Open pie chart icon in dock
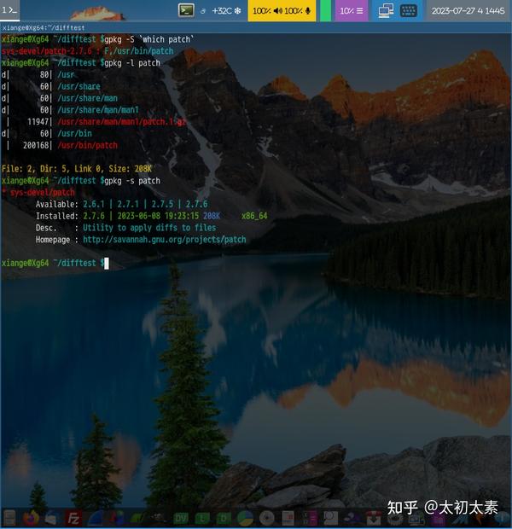 pyautogui.click(x=245, y=518)
